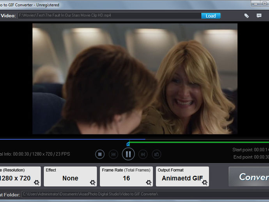The image size is (269, 202).
Task: Click the output folder path field
Action: pyautogui.click(x=145, y=195)
